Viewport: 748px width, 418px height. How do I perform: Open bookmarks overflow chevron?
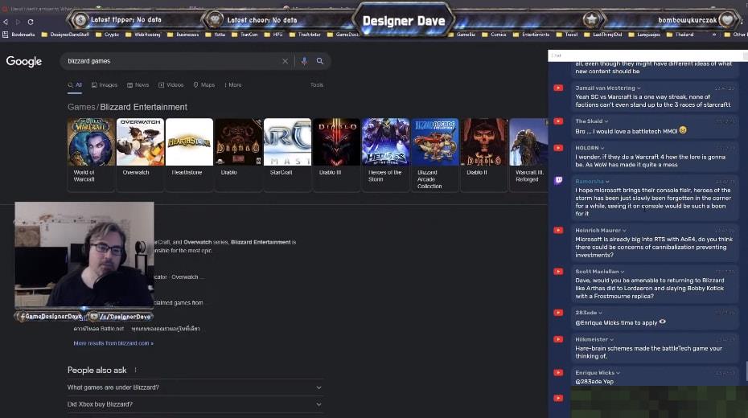tap(713, 35)
